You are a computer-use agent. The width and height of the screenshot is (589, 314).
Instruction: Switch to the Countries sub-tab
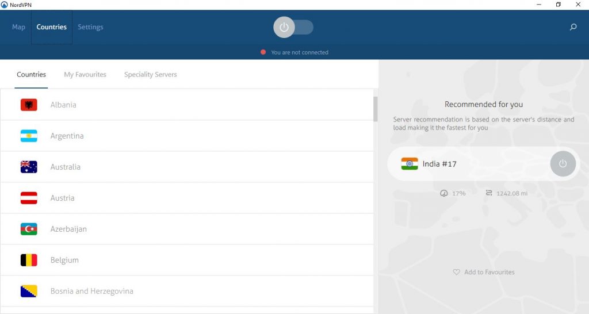[31, 74]
